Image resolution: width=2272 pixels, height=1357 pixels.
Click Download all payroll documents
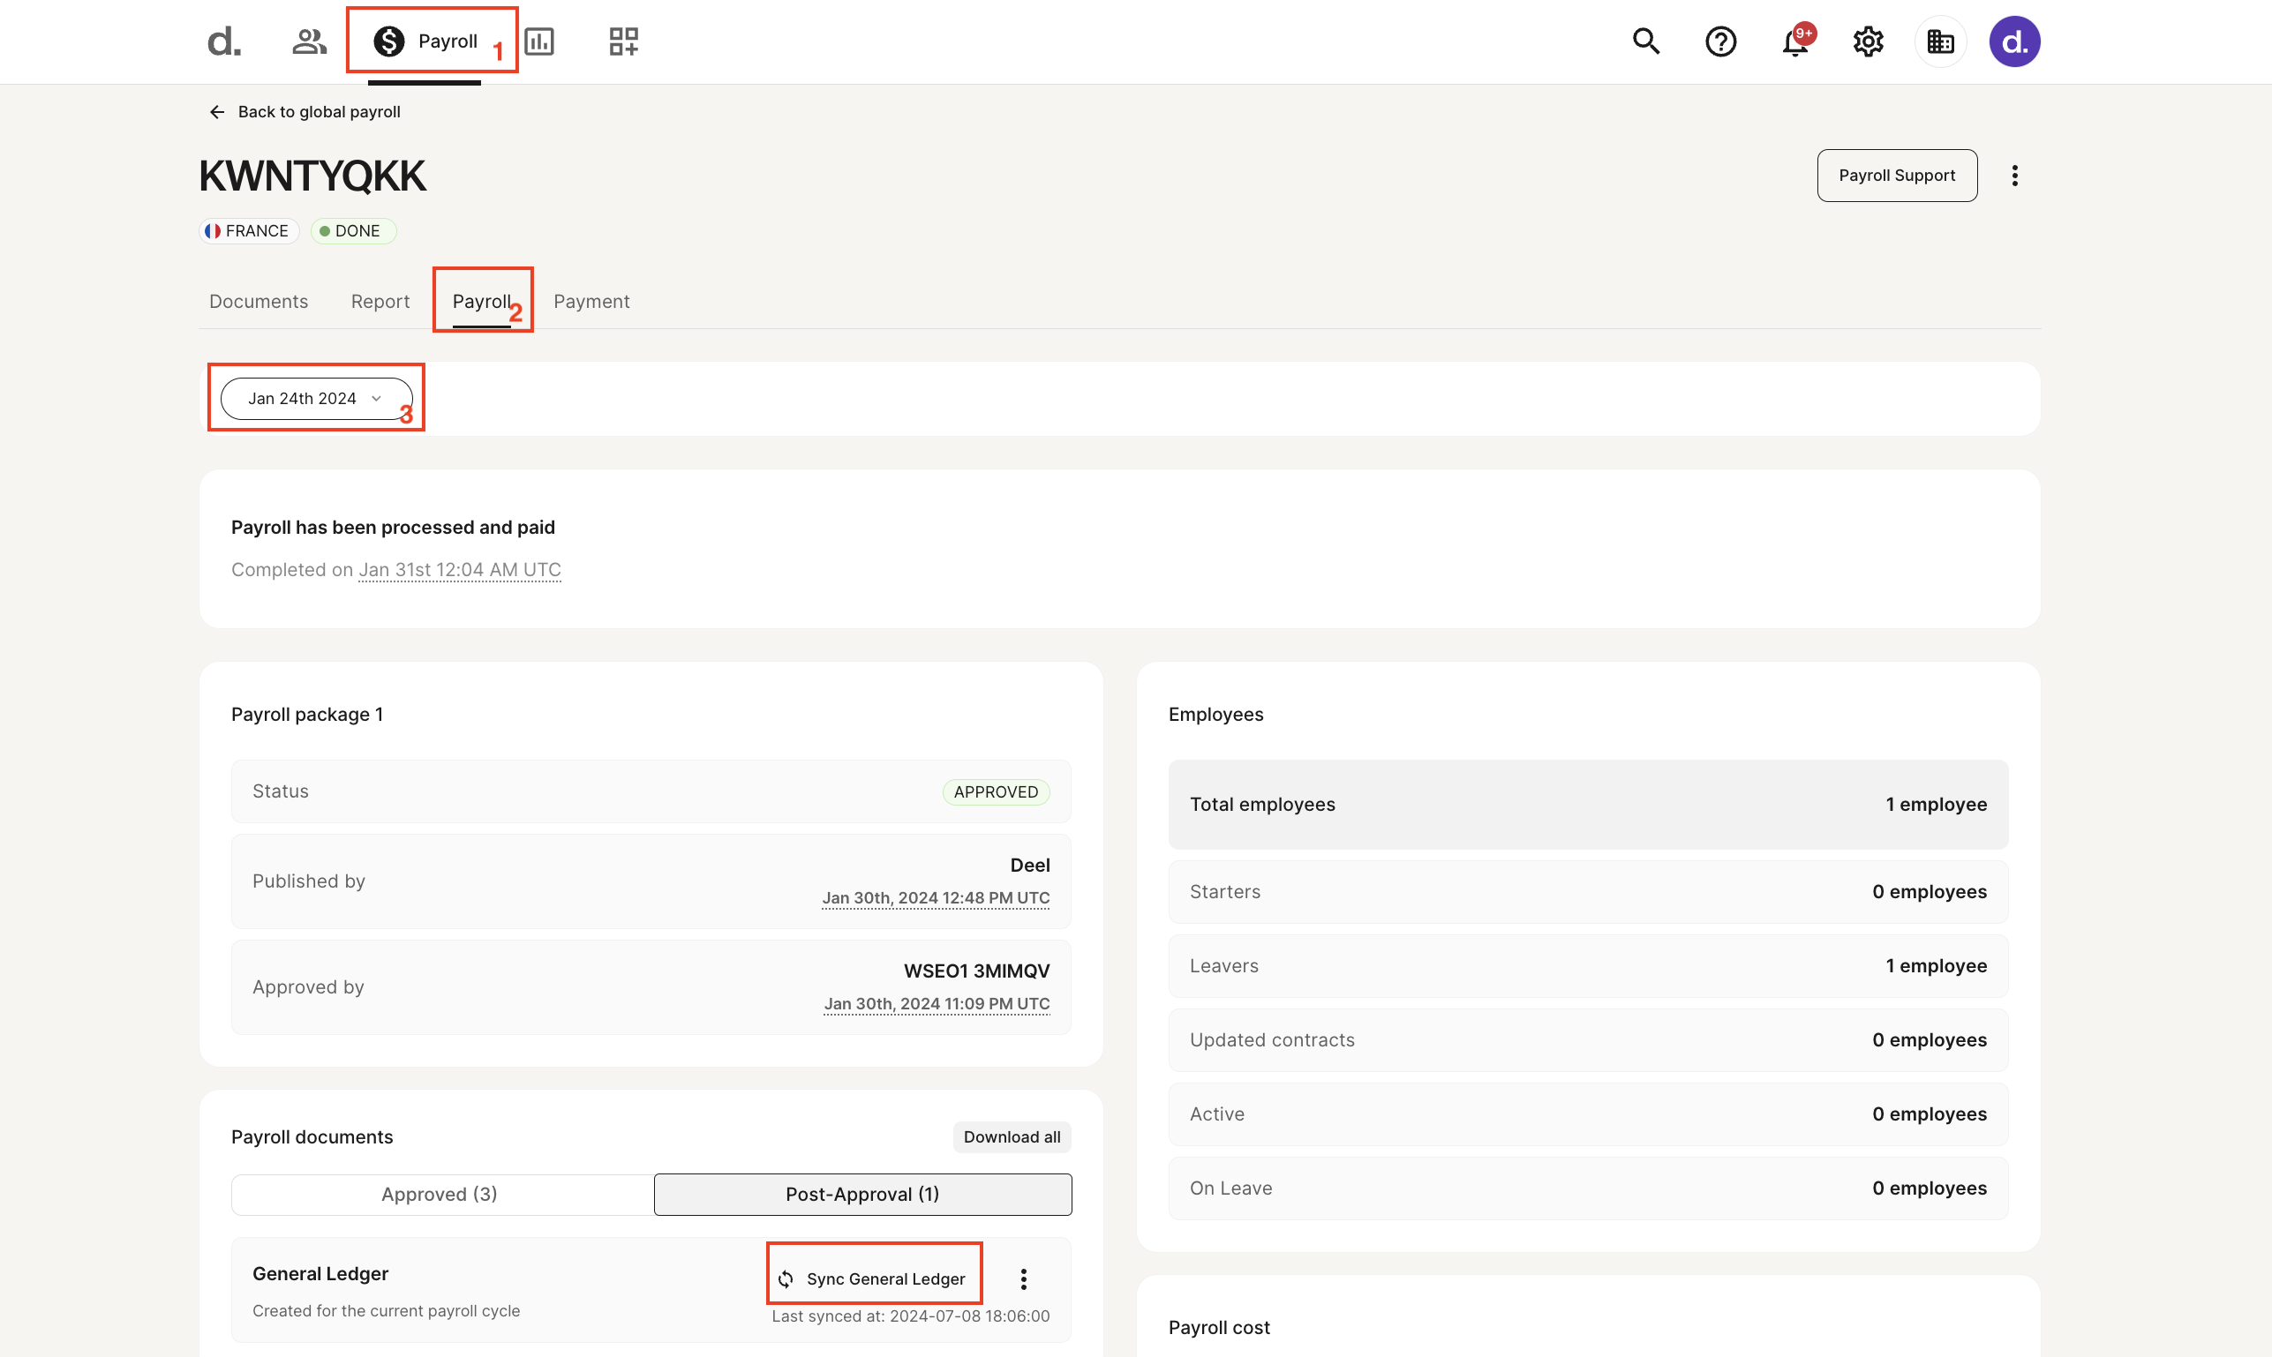pos(1011,1136)
